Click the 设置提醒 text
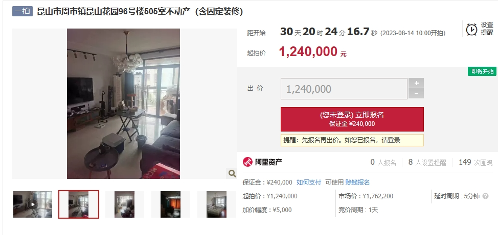 point(487,29)
